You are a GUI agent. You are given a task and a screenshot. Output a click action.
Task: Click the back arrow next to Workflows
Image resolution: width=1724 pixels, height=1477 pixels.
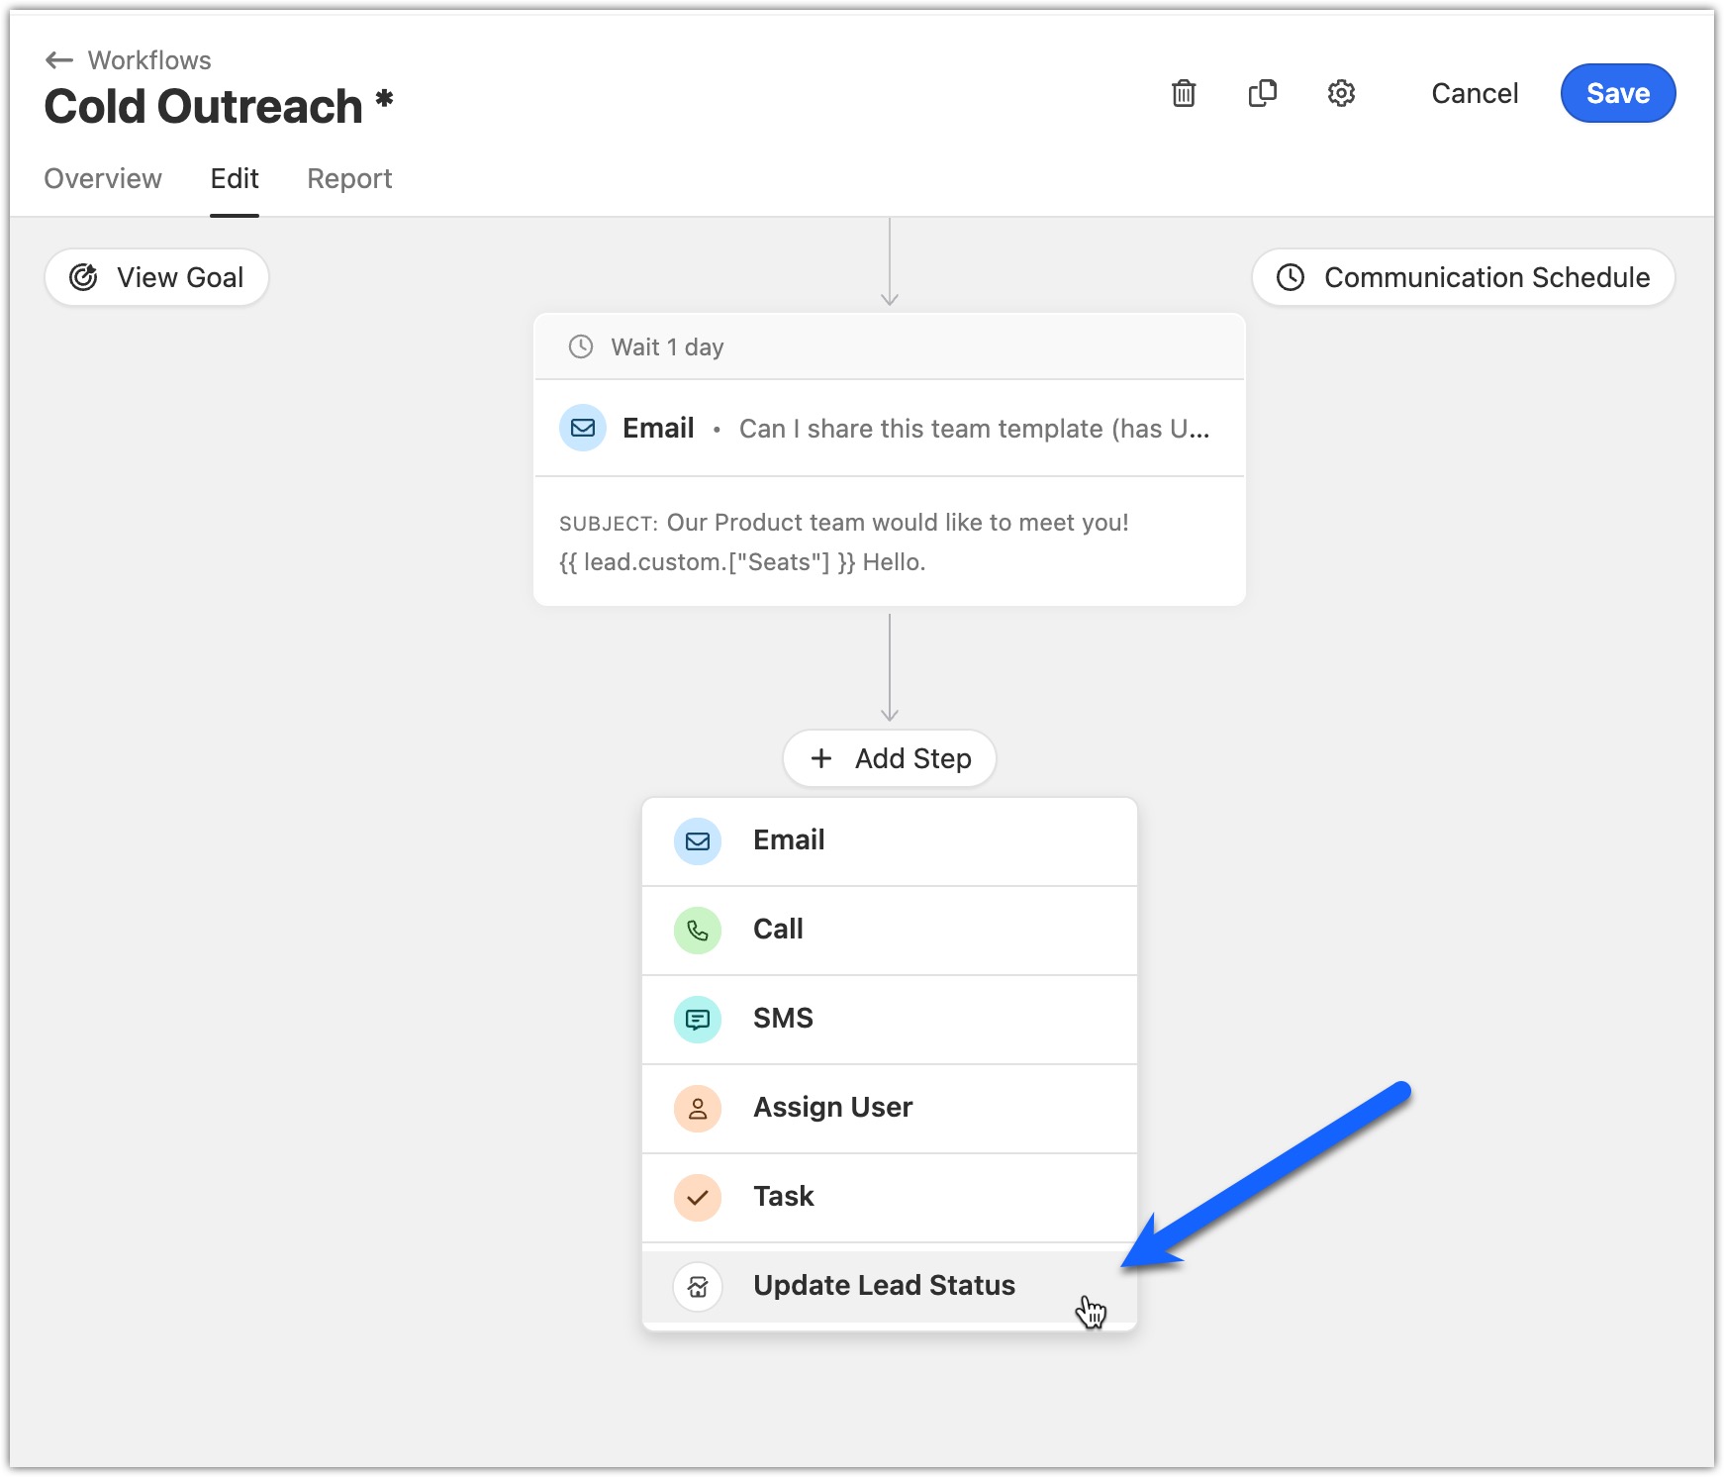(x=57, y=59)
